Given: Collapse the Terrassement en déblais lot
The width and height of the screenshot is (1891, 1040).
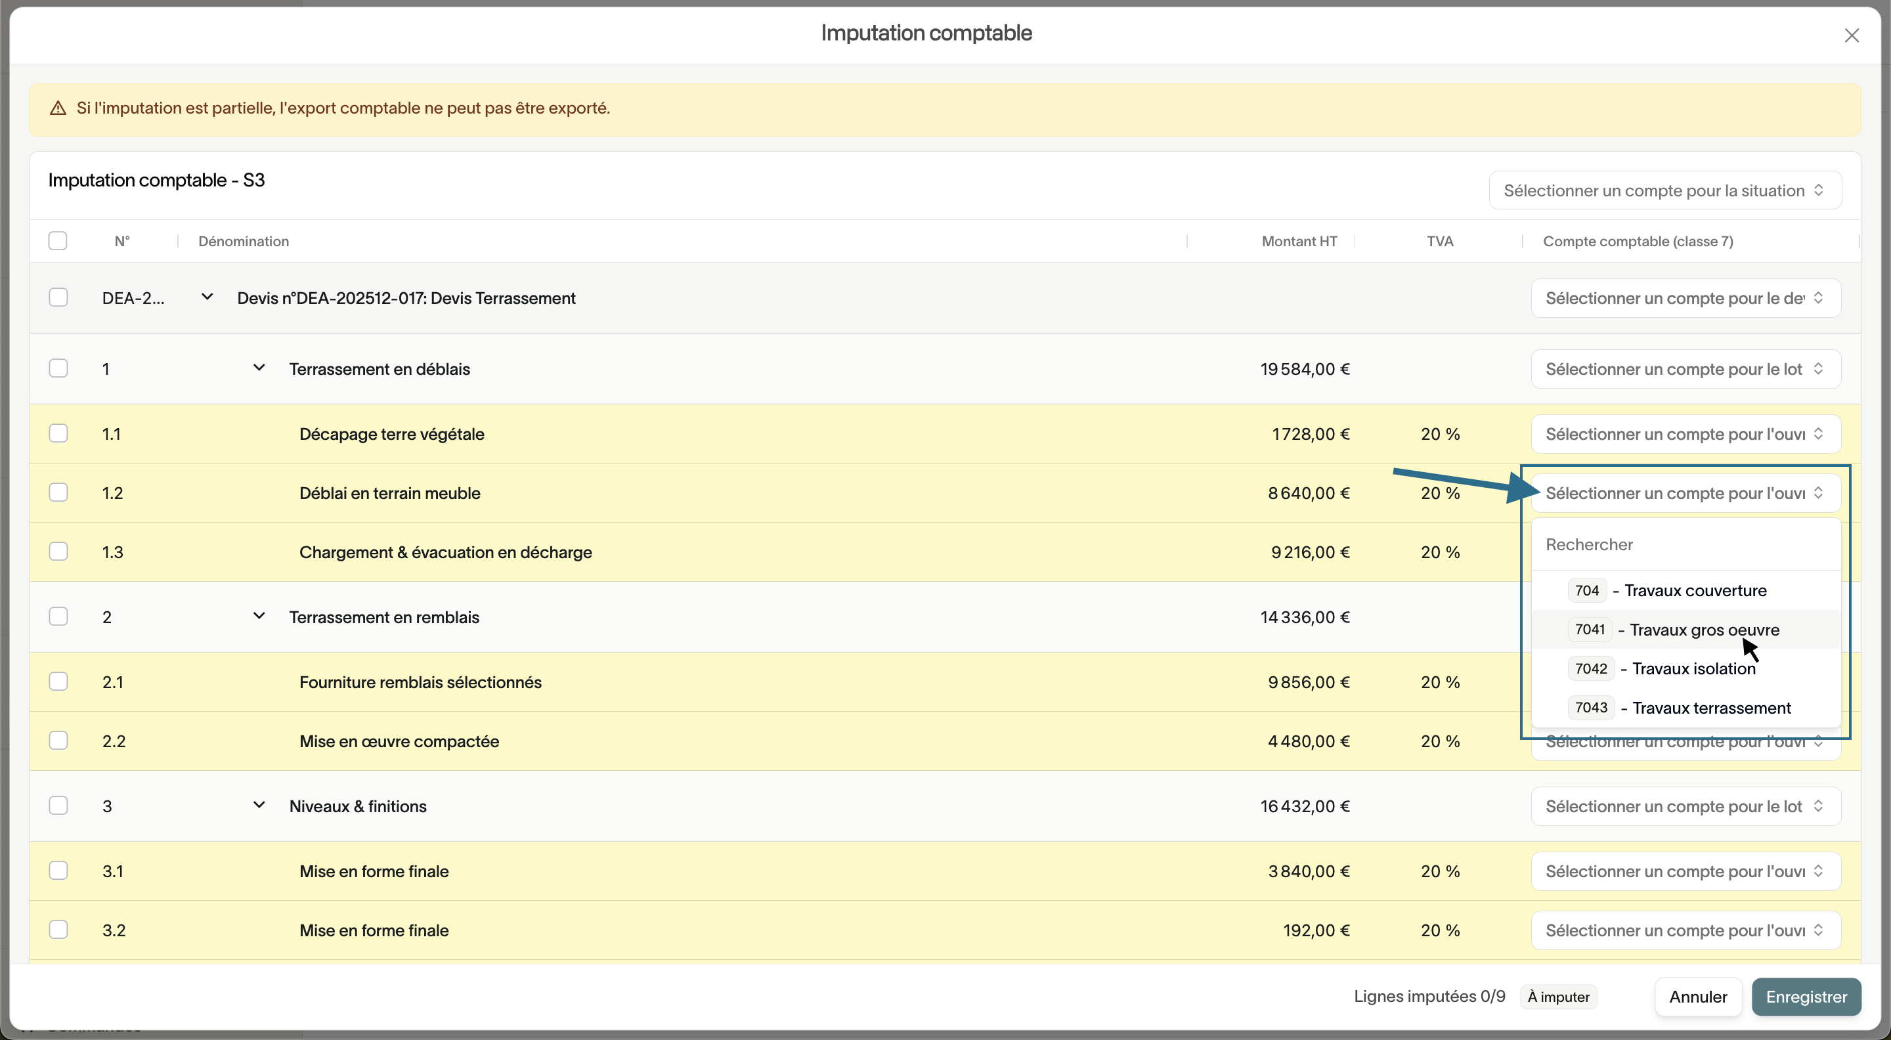Looking at the screenshot, I should (x=259, y=368).
